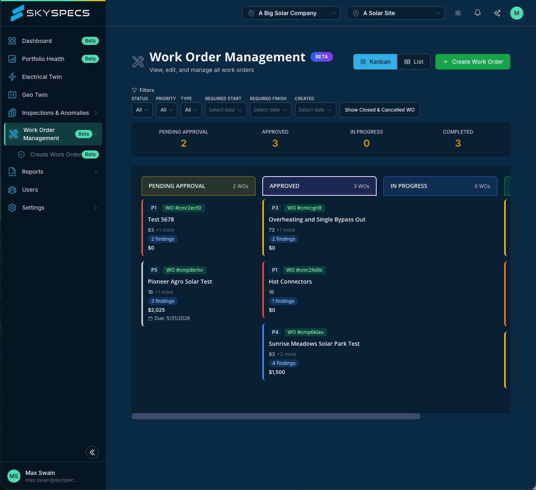Switch to Kanban view
Image resolution: width=536 pixels, height=490 pixels.
click(375, 62)
